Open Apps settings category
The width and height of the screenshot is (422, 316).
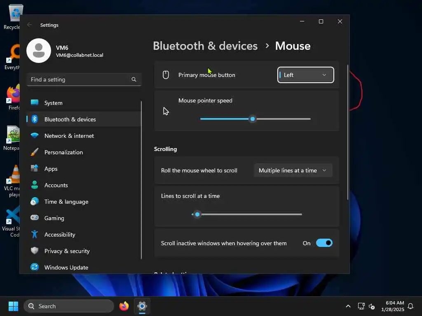[84, 169]
